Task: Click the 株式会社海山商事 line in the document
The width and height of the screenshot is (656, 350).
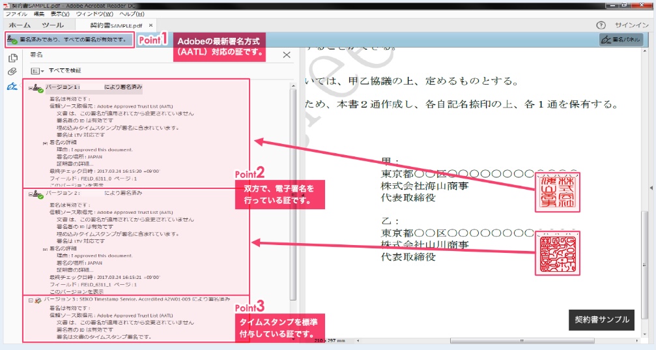Action: 424,186
